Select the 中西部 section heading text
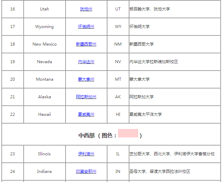 coord(87,135)
